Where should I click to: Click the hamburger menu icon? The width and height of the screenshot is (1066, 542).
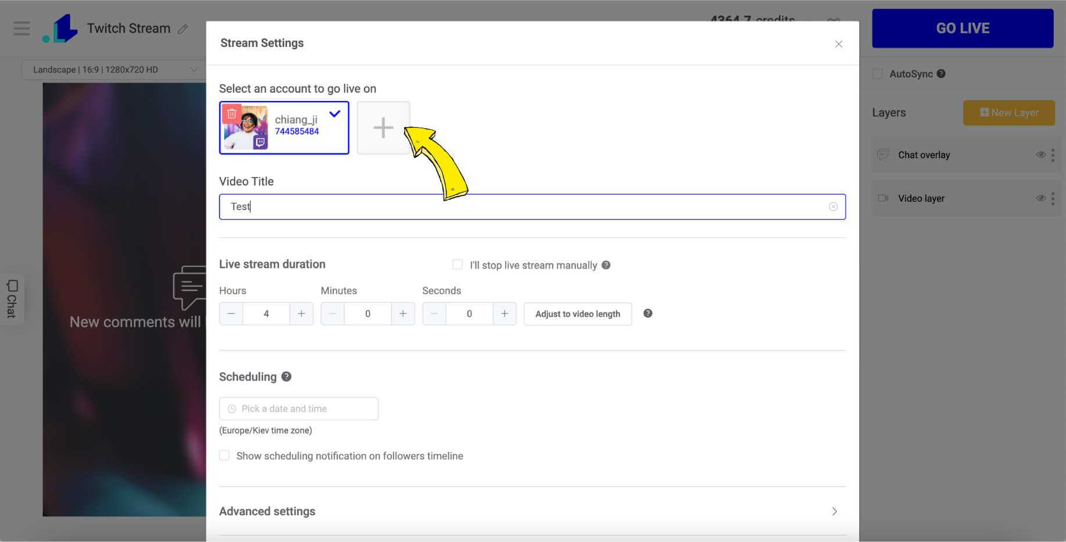pos(21,28)
